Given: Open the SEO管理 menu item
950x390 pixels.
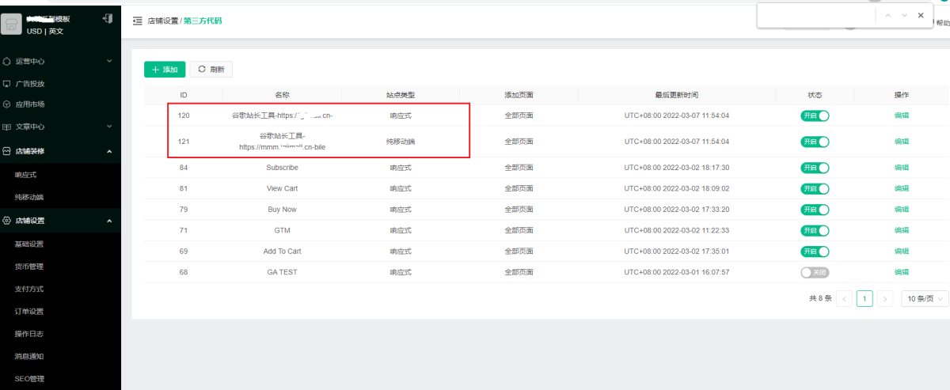Looking at the screenshot, I should click(x=29, y=379).
